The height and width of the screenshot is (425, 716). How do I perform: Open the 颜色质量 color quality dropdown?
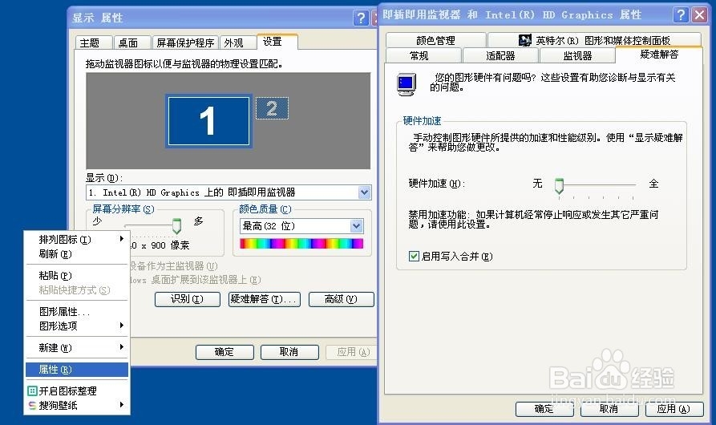click(x=356, y=225)
